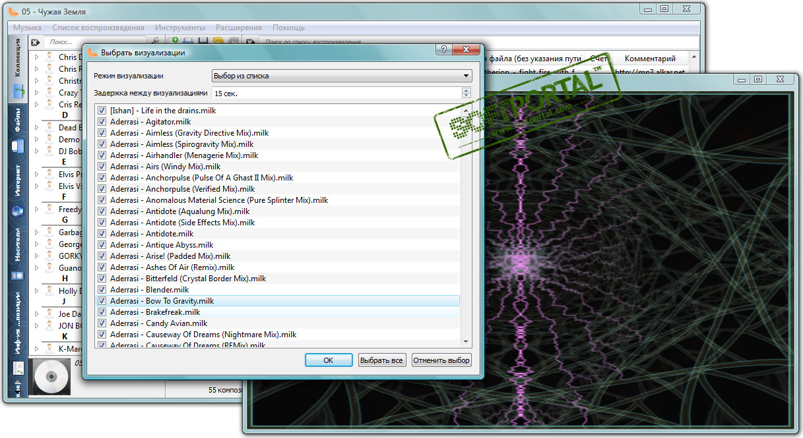Viewport: 803px width, 438px height.
Task: Click the Garbag artist avatar icon
Action: [x=49, y=232]
